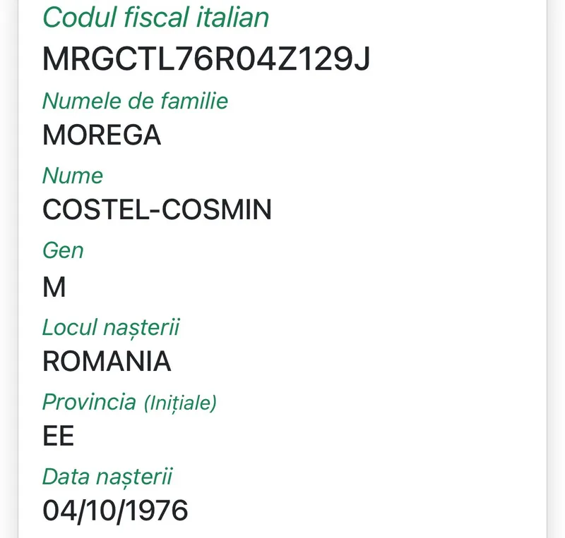Select the province initials EE
This screenshot has width=565, height=538.
[x=58, y=436]
